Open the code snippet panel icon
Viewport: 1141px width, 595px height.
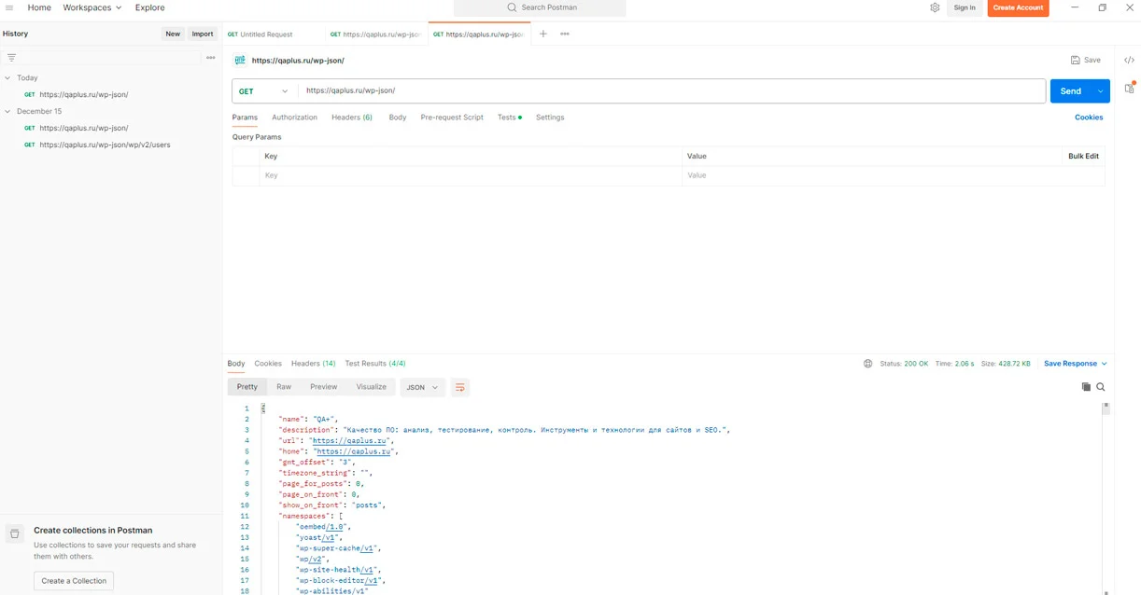click(x=1129, y=60)
